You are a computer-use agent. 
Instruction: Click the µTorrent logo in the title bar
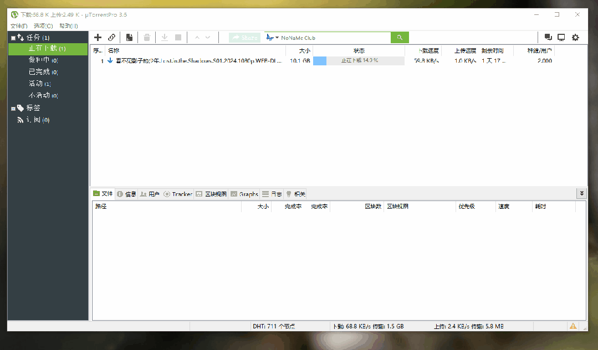pos(14,14)
